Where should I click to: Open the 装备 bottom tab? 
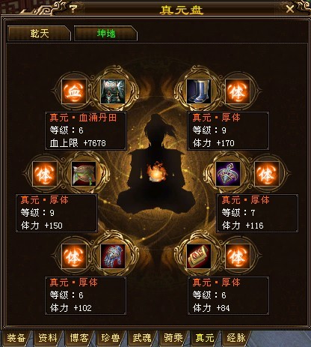(x=16, y=338)
